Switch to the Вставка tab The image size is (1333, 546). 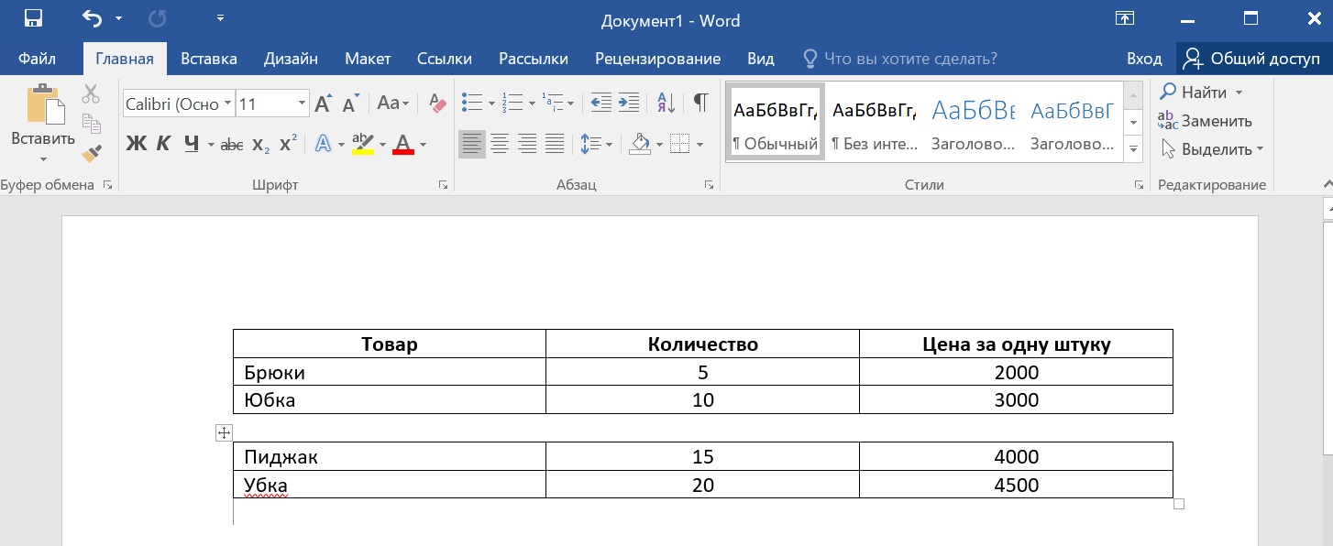click(x=209, y=59)
